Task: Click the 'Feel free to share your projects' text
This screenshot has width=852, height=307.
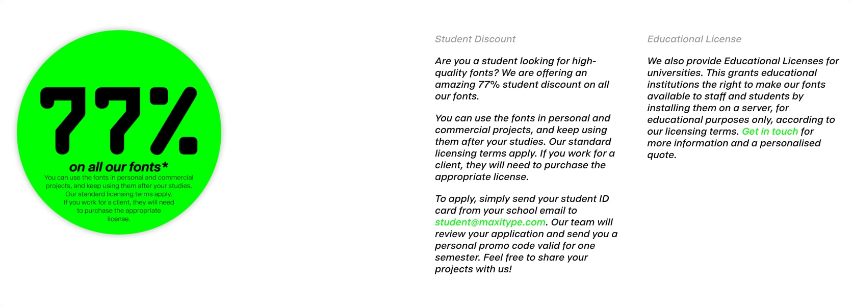Action: [511, 263]
